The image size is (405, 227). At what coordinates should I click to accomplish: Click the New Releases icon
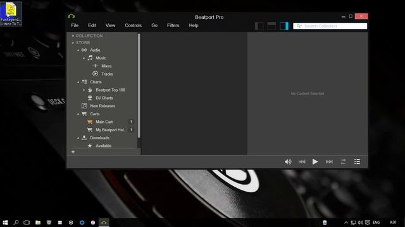tap(84, 106)
